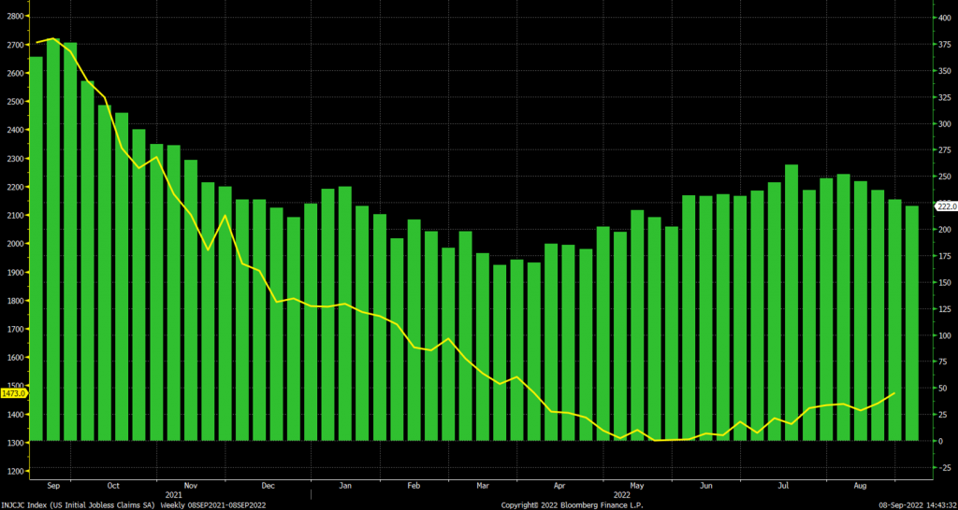Click the 2700 tick on left axis
The image size is (958, 510).
tap(13, 45)
